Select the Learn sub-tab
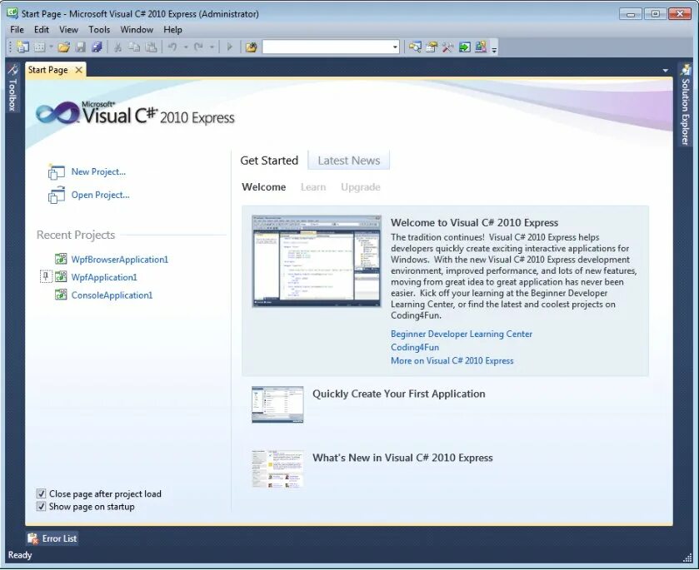Viewport: 699px width, 570px height. (313, 187)
